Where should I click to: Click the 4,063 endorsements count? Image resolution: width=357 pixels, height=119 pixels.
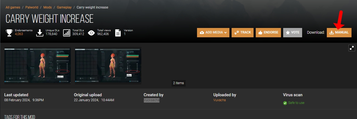pyautogui.click(x=19, y=34)
